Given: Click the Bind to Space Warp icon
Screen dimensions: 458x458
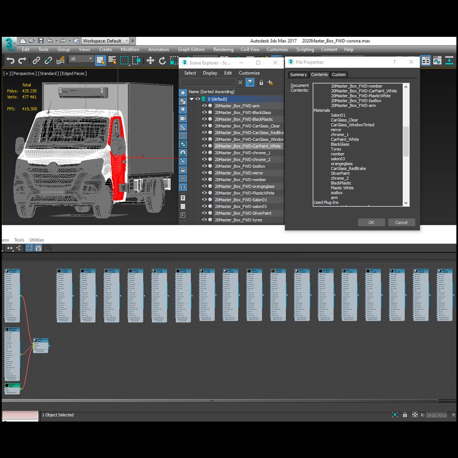Looking at the screenshot, I should click(x=60, y=61).
